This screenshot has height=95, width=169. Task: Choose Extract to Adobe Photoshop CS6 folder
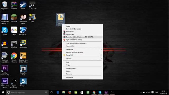[82, 37]
